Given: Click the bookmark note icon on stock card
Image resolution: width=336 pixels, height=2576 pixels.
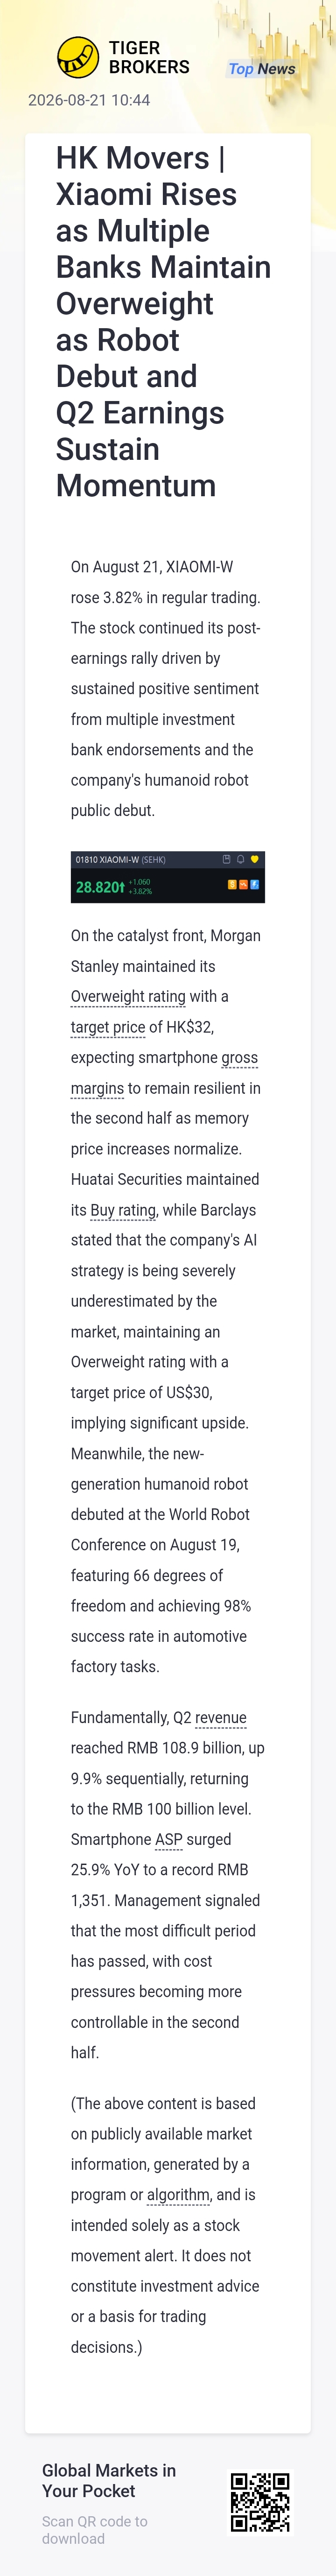Looking at the screenshot, I should coord(226,859).
